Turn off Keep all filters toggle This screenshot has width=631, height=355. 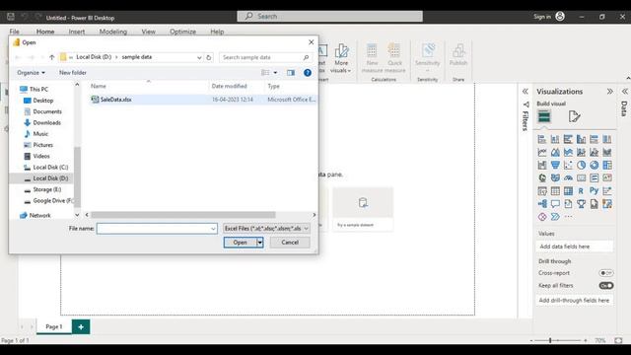(x=606, y=285)
